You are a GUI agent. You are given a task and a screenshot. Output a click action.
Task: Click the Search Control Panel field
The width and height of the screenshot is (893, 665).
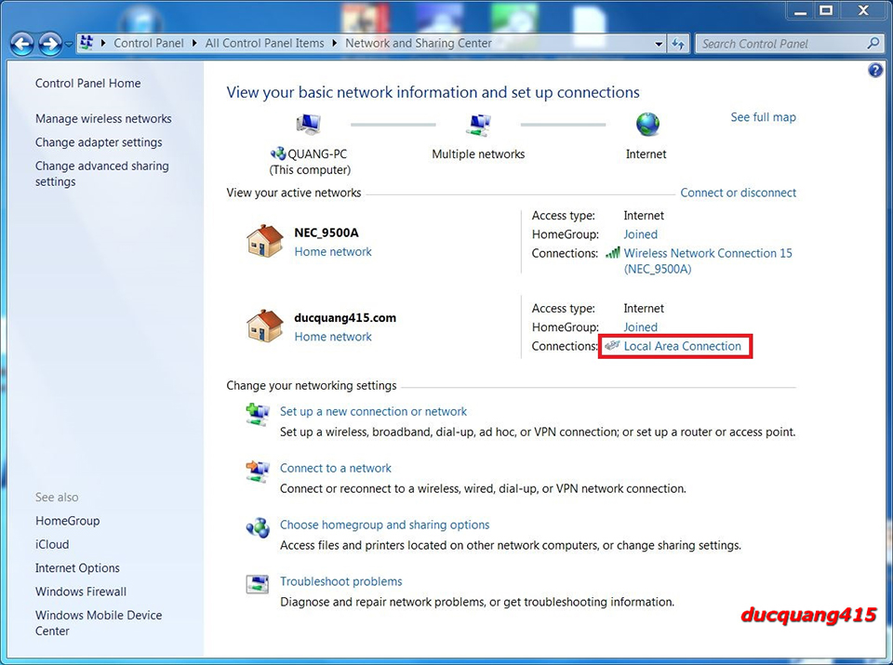pyautogui.click(x=780, y=44)
